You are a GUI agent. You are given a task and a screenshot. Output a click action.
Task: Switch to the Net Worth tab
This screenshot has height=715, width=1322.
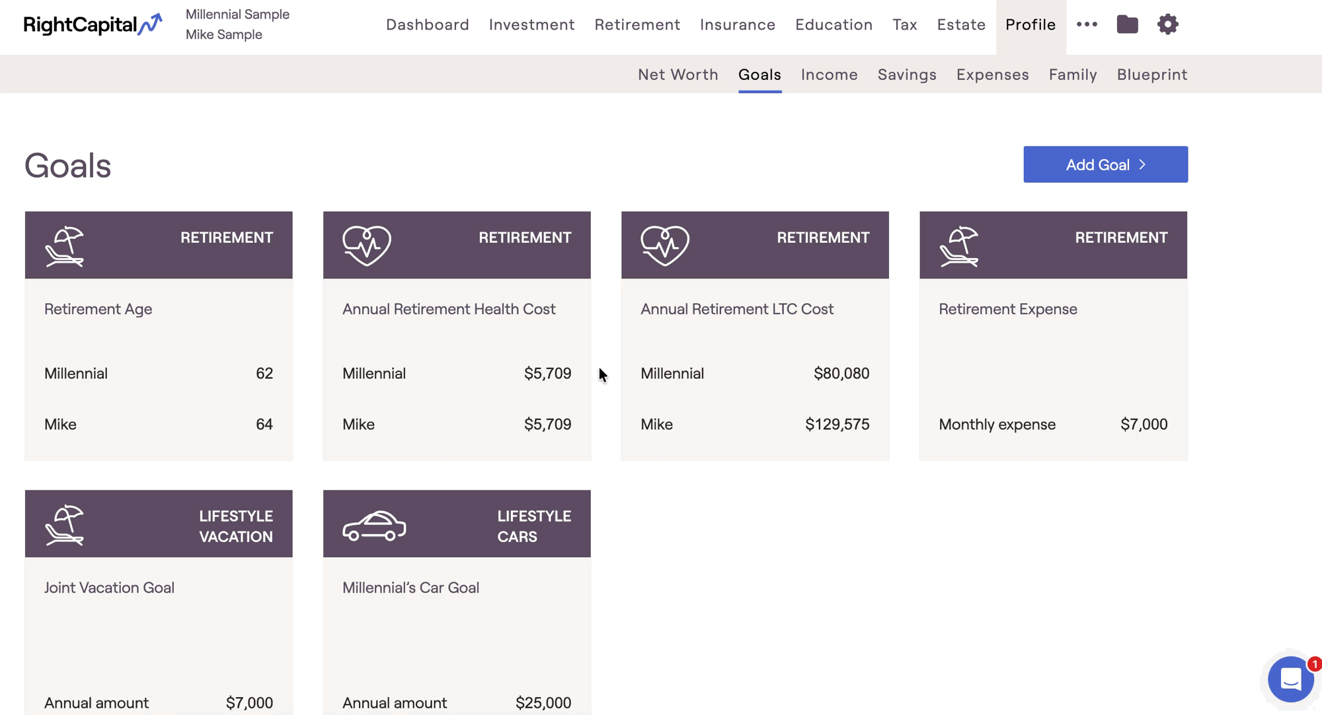point(678,75)
